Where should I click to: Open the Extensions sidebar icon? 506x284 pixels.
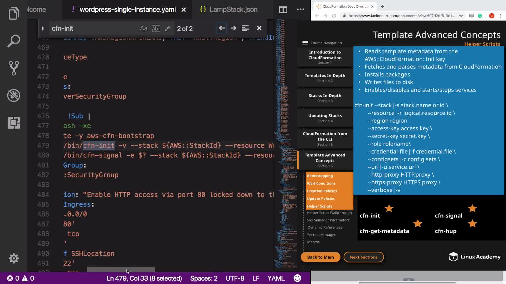[x=14, y=123]
